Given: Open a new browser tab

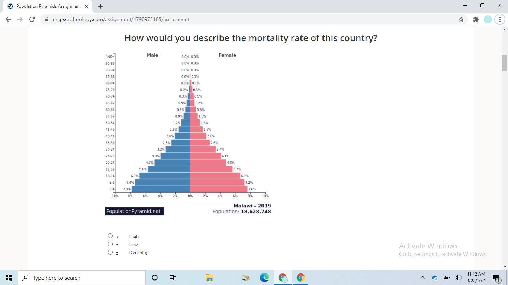Looking at the screenshot, I should 100,6.
